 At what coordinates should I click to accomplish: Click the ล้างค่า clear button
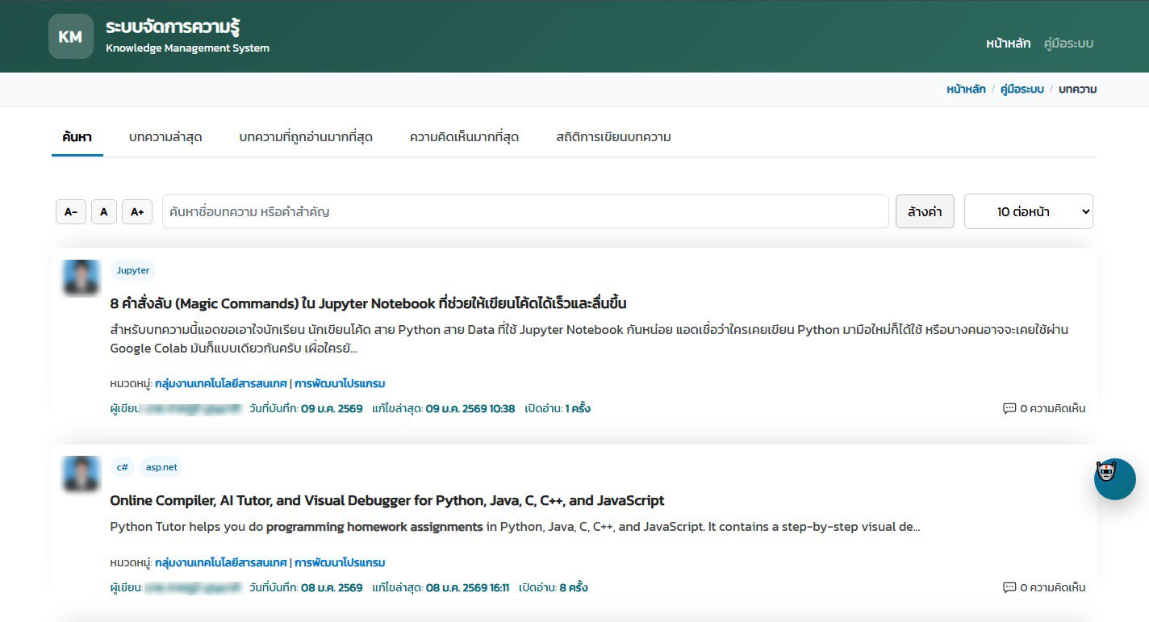[x=925, y=211]
